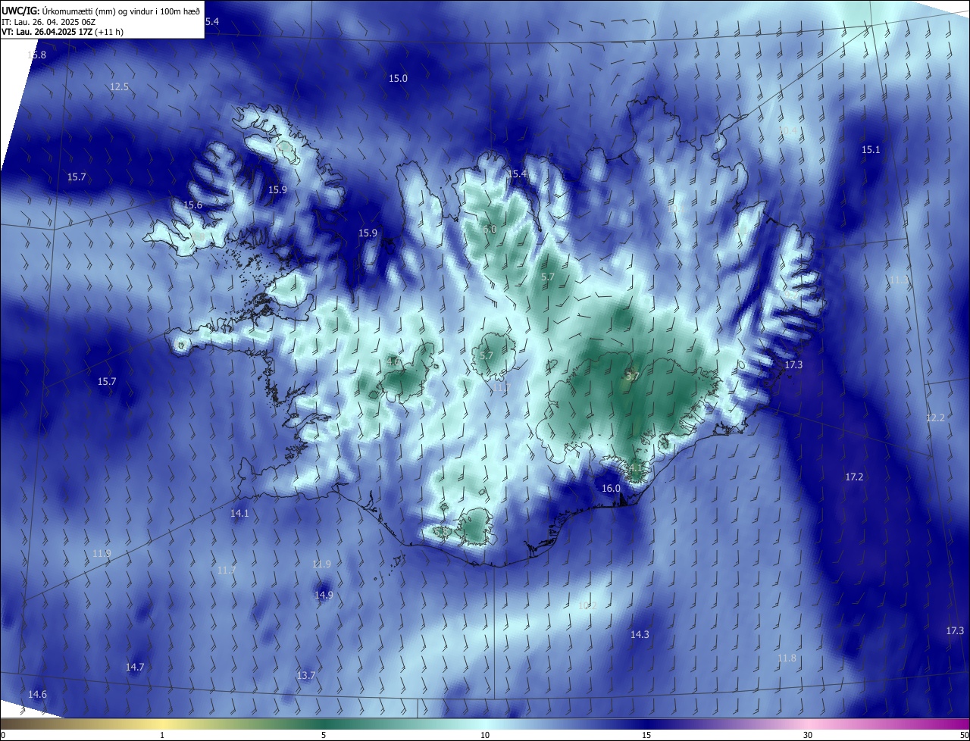The height and width of the screenshot is (741, 970).
Task: Click the 14.9 value southwest of Iceland
Action: pyautogui.click(x=324, y=596)
